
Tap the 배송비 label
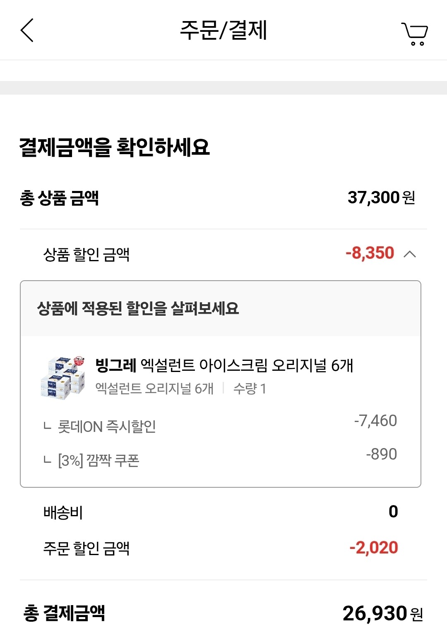click(x=63, y=513)
